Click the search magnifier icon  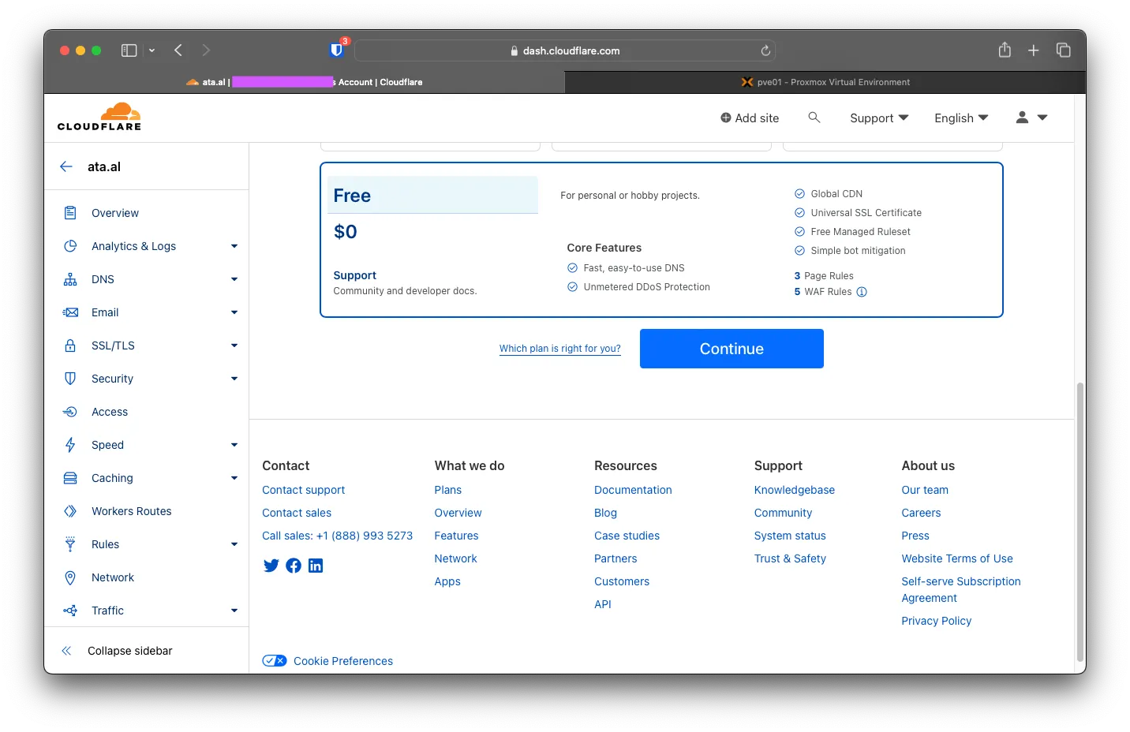coord(814,118)
